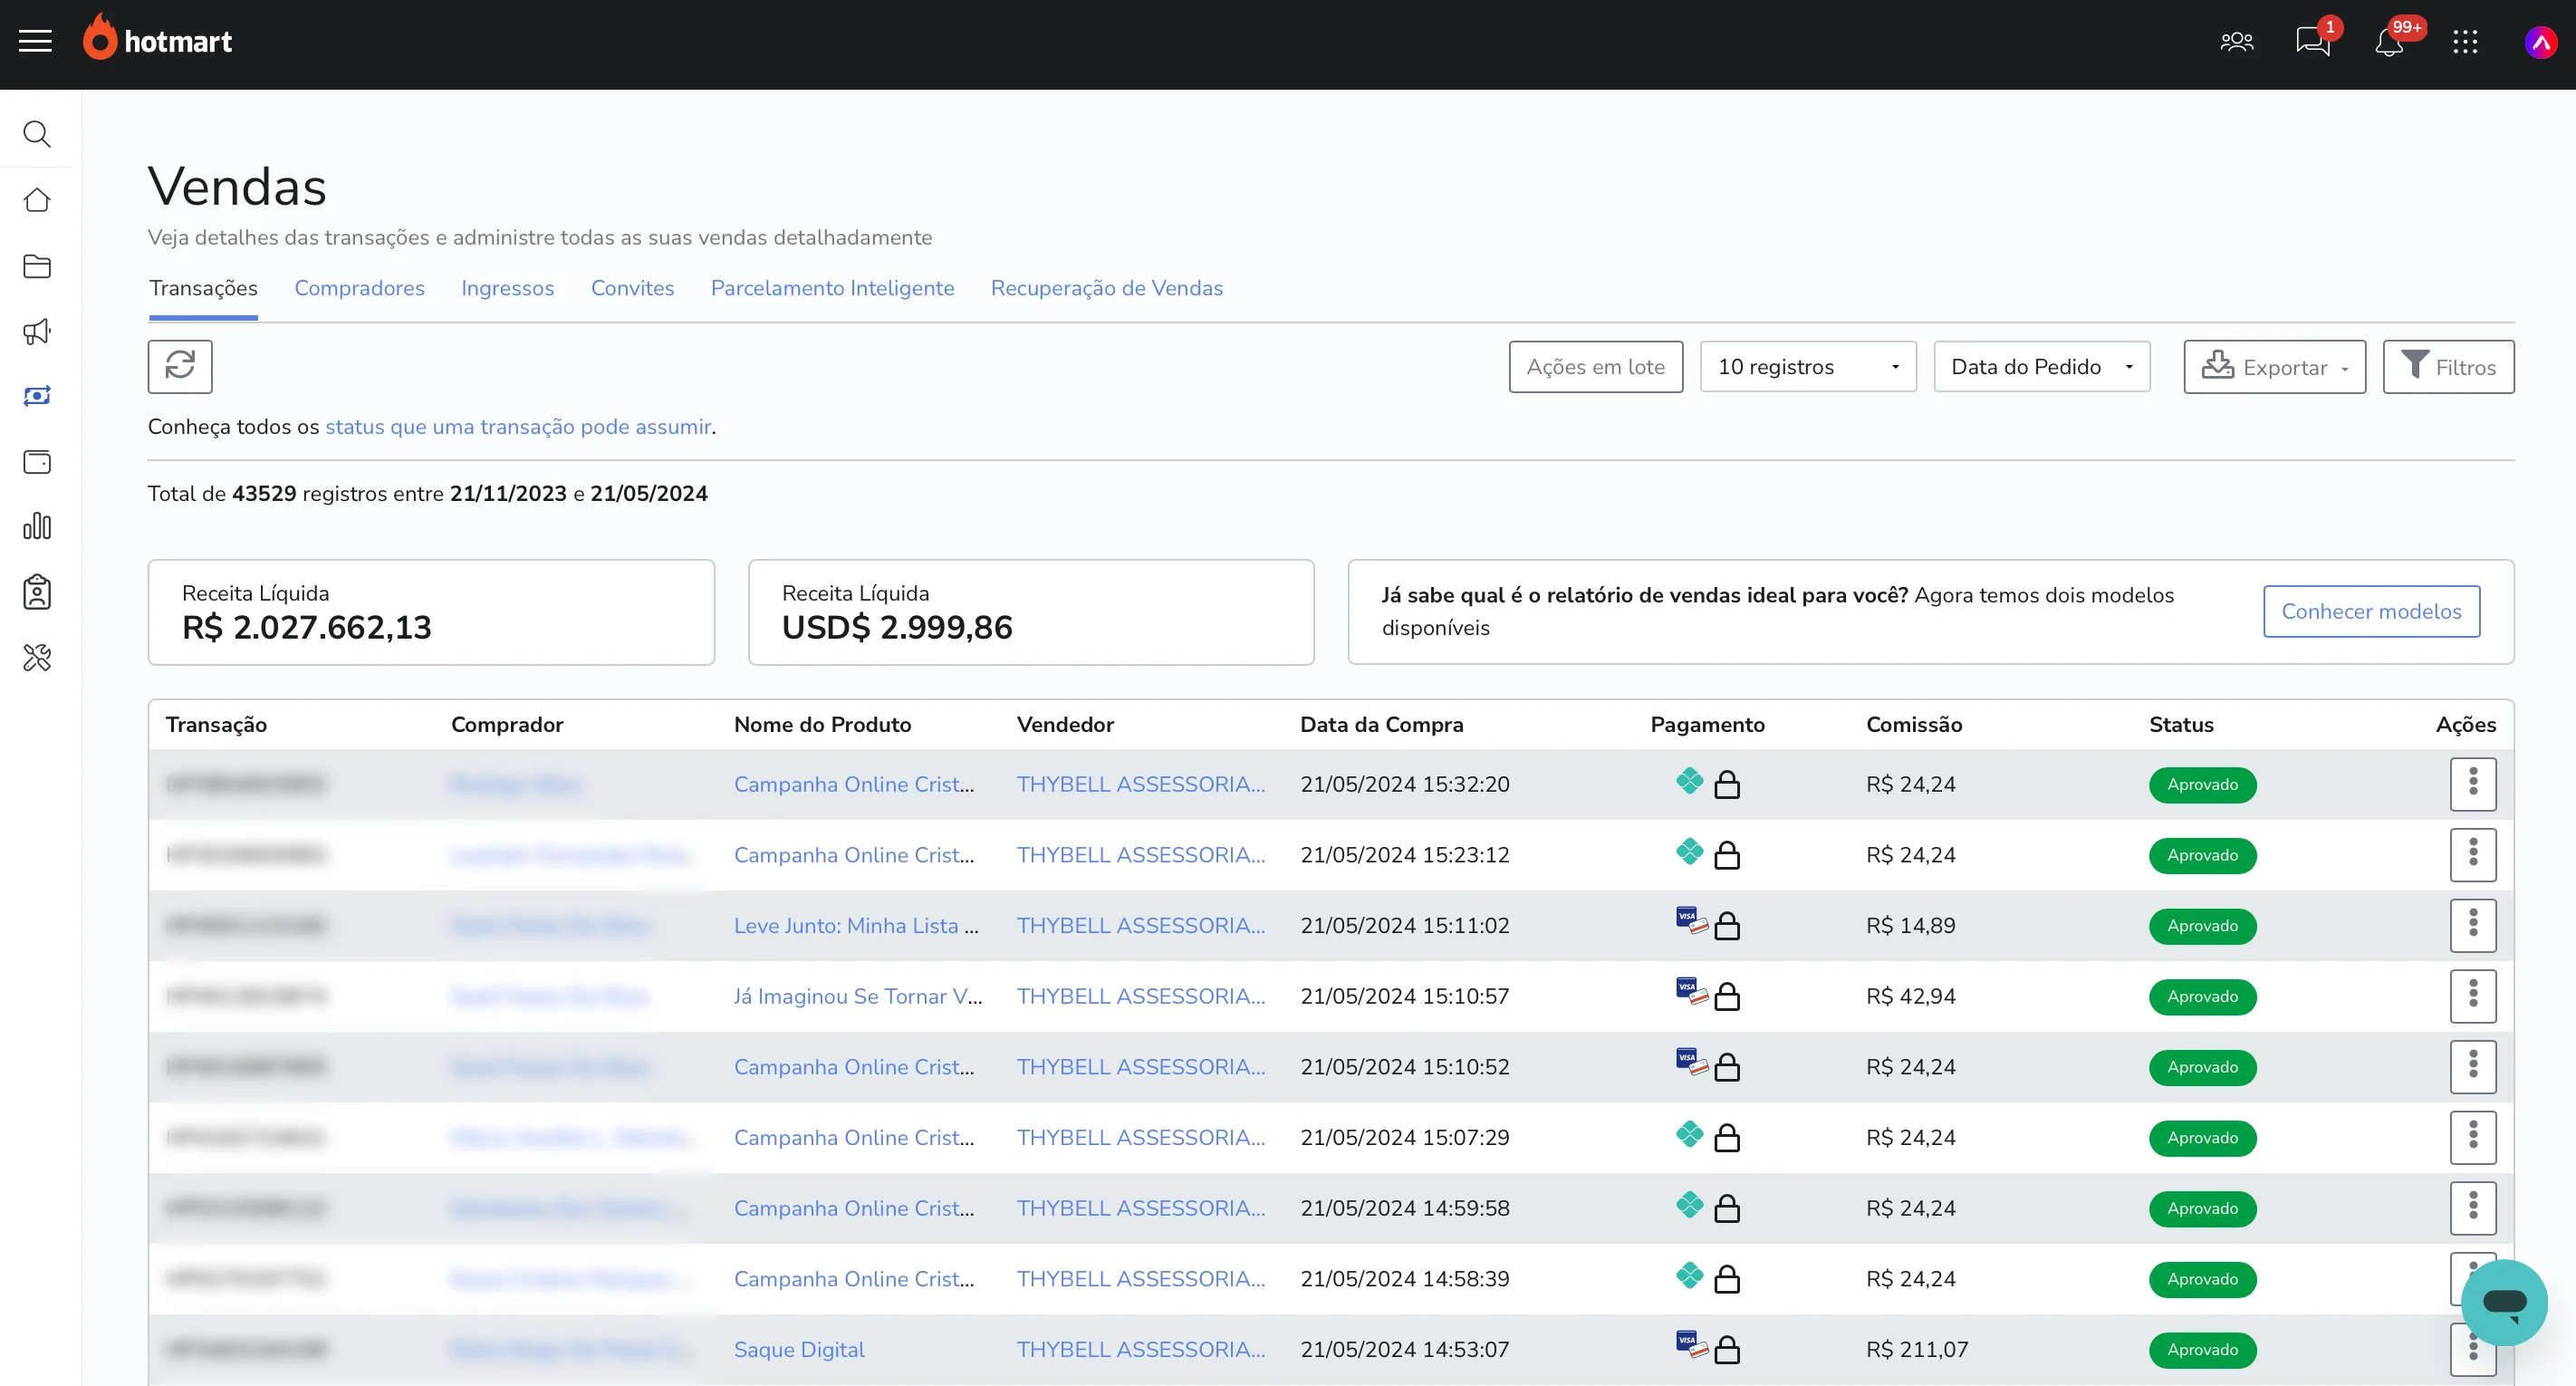2576x1386 pixels.
Task: Click the refresh transactions button
Action: pos(180,366)
